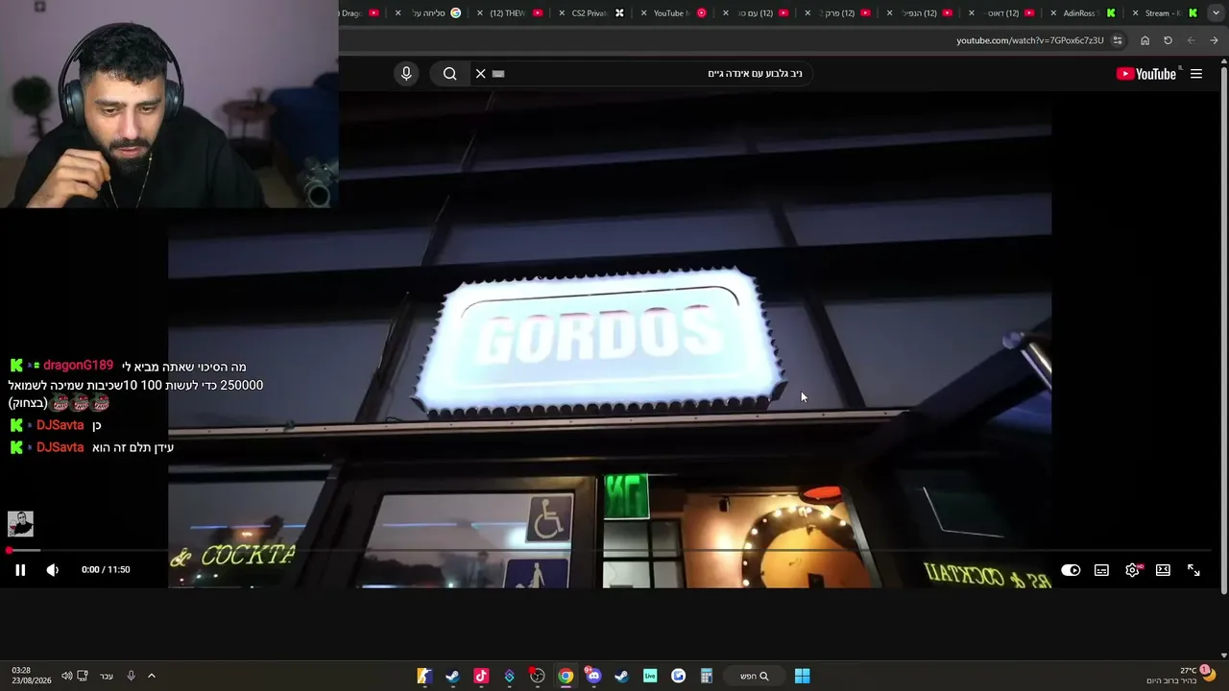Open the TikTok taskbar app

(481, 676)
